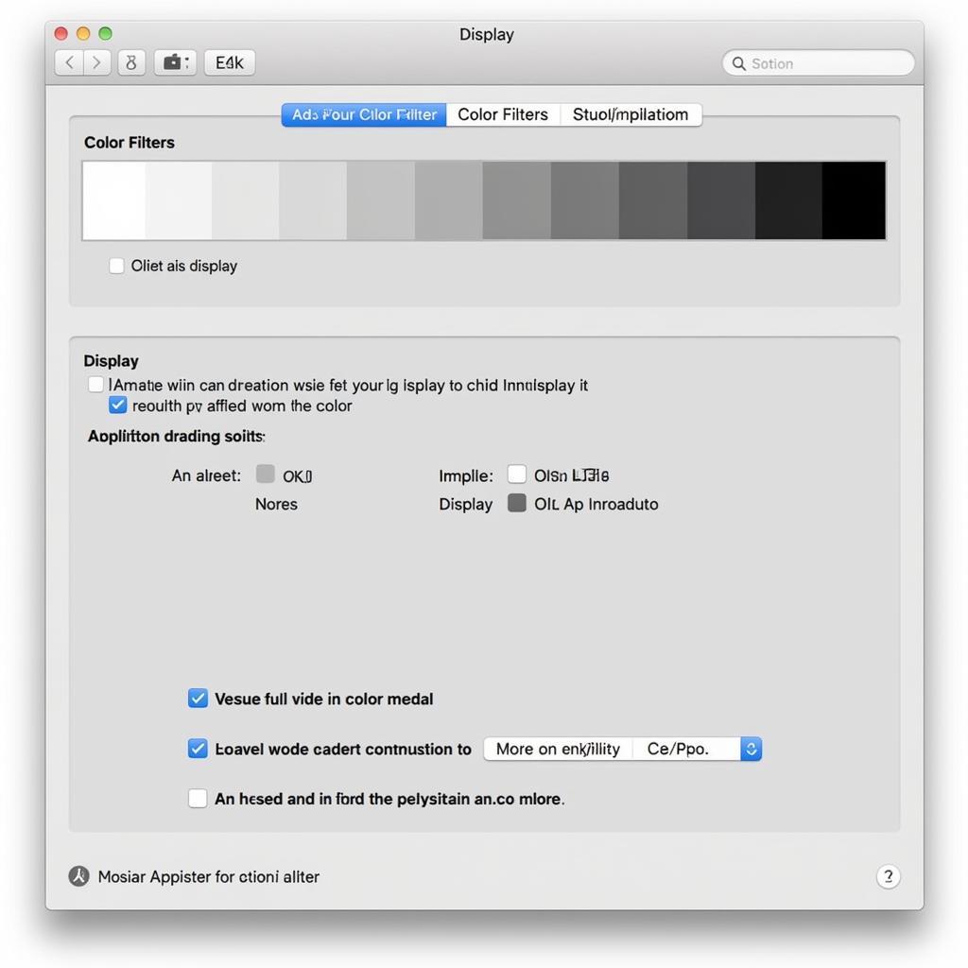Open the Color Filters tab
The width and height of the screenshot is (968, 968).
(x=503, y=114)
